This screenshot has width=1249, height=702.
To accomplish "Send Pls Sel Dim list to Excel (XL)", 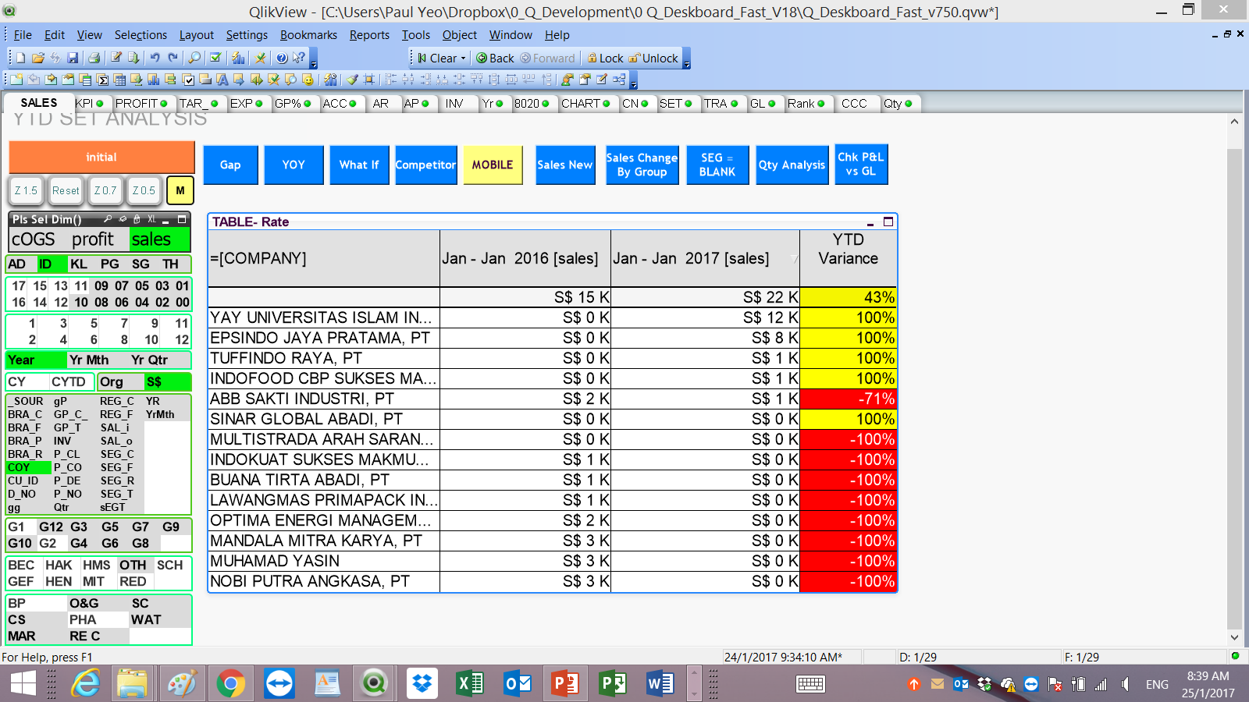I will click(x=152, y=219).
